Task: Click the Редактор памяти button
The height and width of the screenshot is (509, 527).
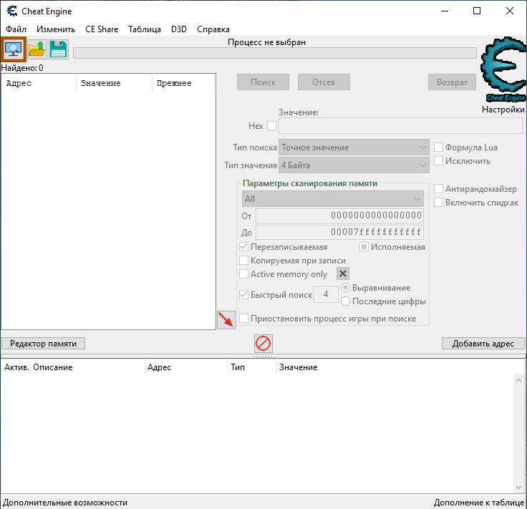Action: 44,344
